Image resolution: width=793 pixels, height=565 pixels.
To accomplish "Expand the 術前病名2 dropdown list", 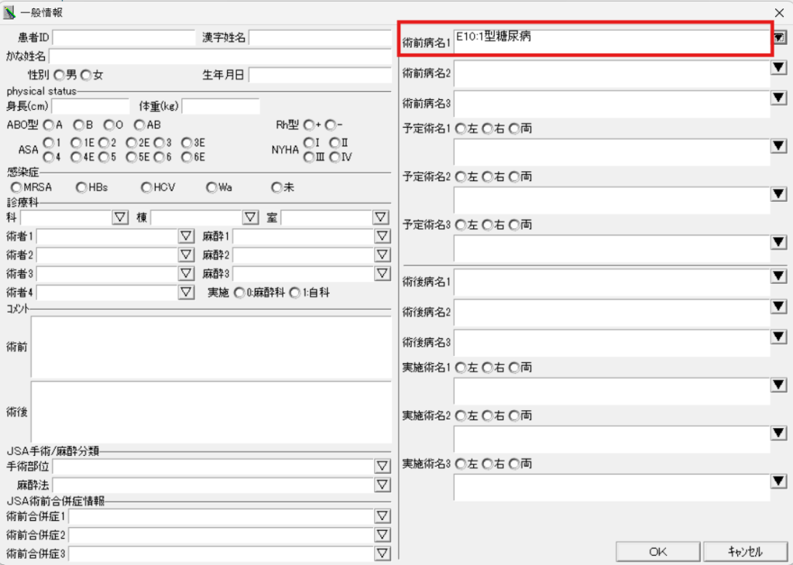I will pyautogui.click(x=779, y=68).
